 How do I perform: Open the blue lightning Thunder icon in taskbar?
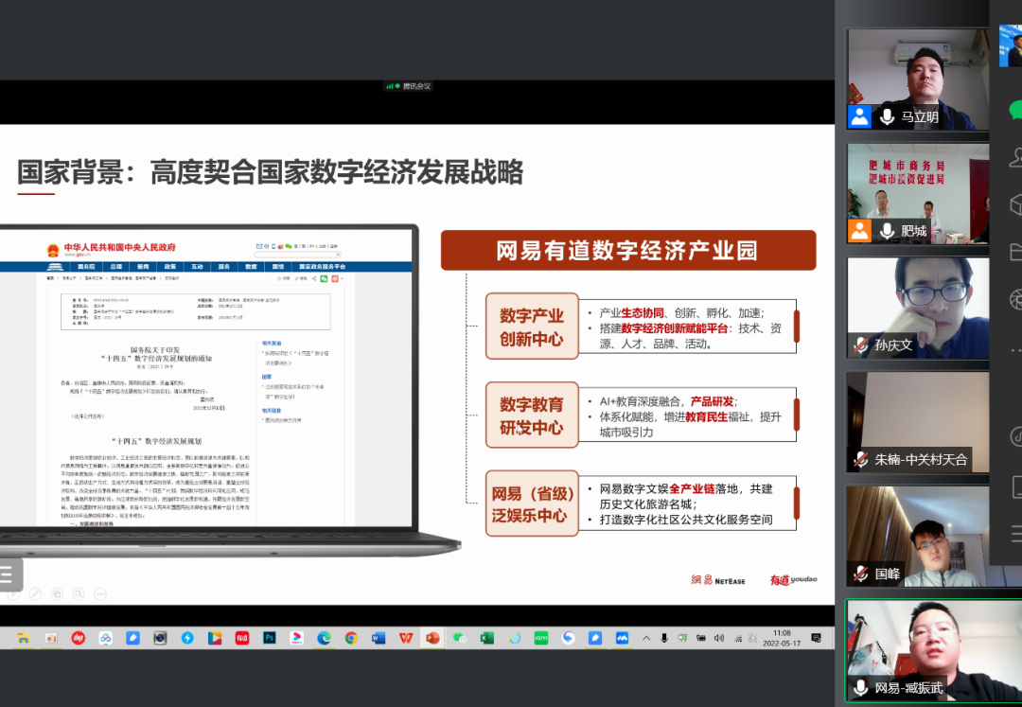[187, 638]
